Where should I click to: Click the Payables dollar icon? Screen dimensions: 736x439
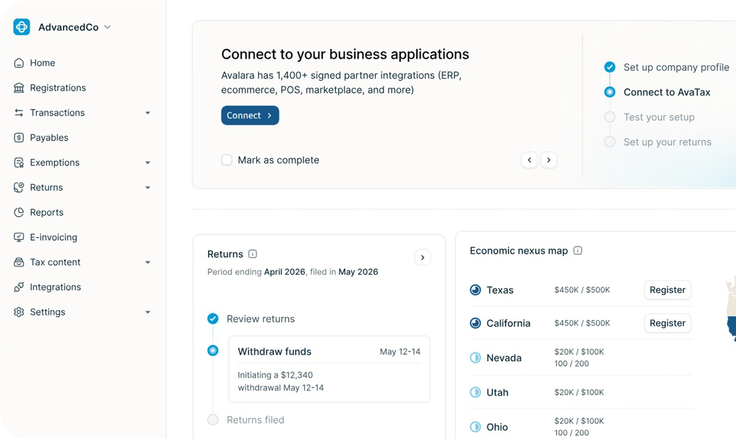tap(19, 138)
